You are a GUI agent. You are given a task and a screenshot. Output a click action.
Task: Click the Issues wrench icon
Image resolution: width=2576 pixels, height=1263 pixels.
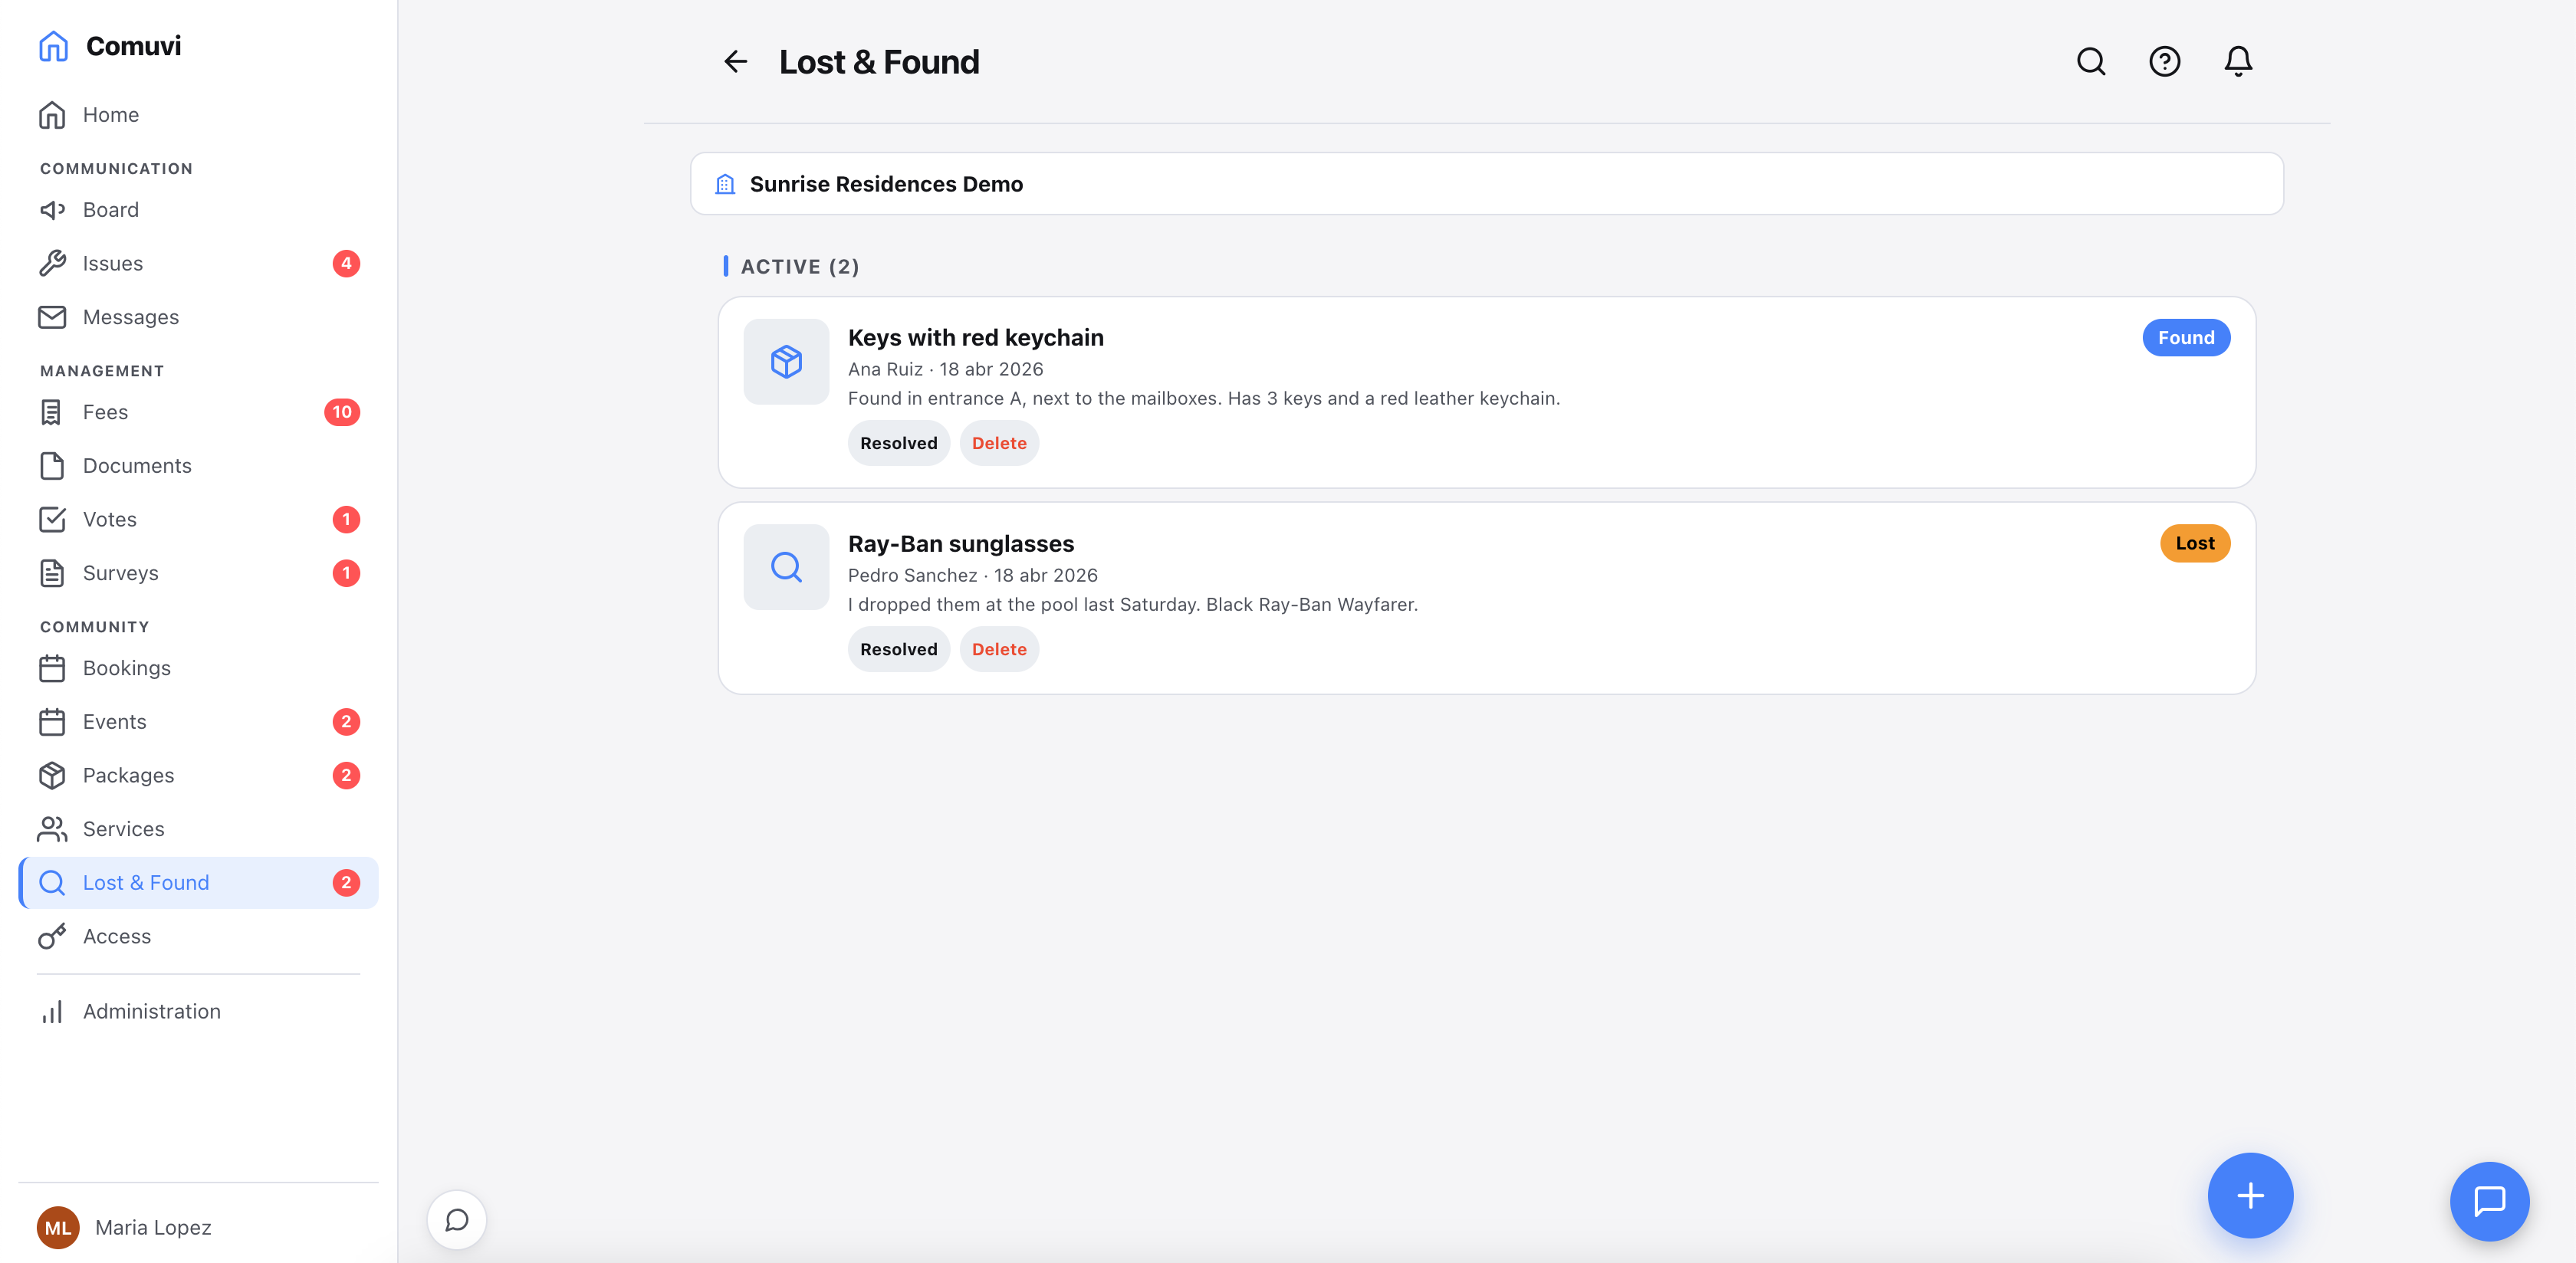click(x=52, y=263)
